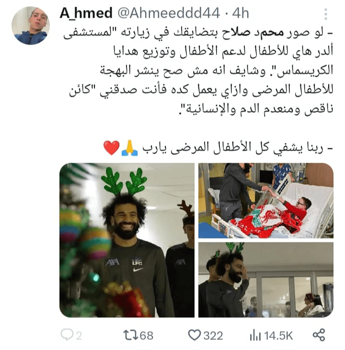Click the Arabic tweet body text
The image size is (345, 350).
198,71
